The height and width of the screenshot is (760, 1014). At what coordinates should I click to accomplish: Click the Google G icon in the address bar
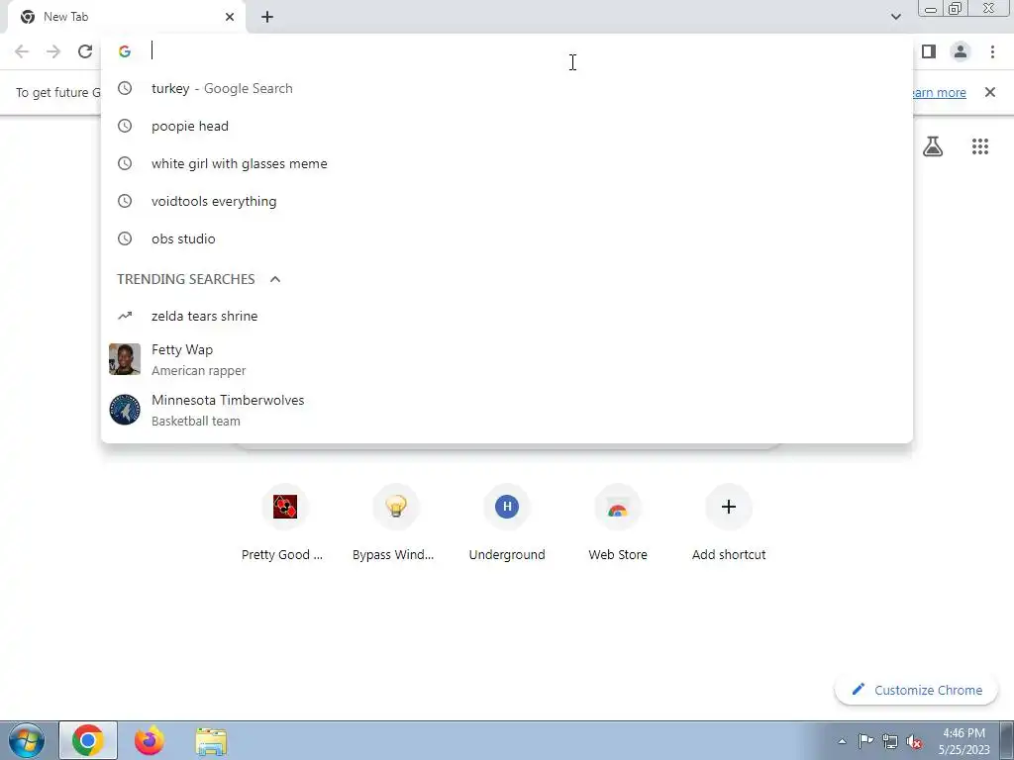[125, 51]
